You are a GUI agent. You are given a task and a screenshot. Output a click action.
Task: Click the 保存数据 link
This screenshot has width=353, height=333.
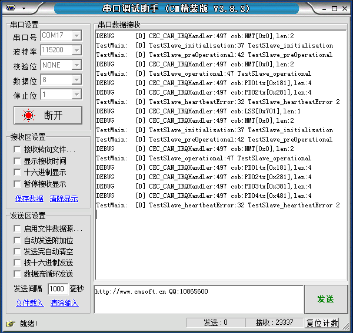(29, 199)
